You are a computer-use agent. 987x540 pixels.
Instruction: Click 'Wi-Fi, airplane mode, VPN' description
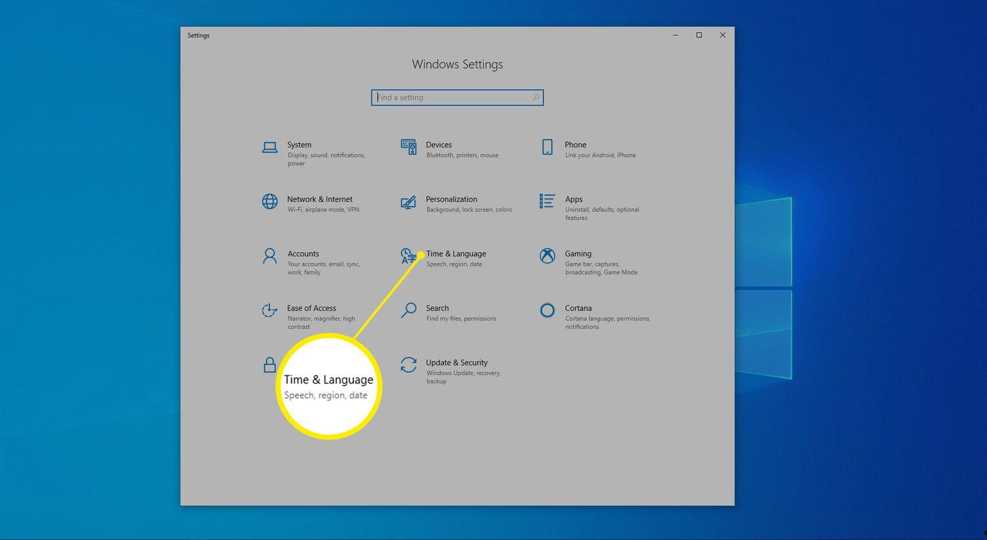click(324, 210)
